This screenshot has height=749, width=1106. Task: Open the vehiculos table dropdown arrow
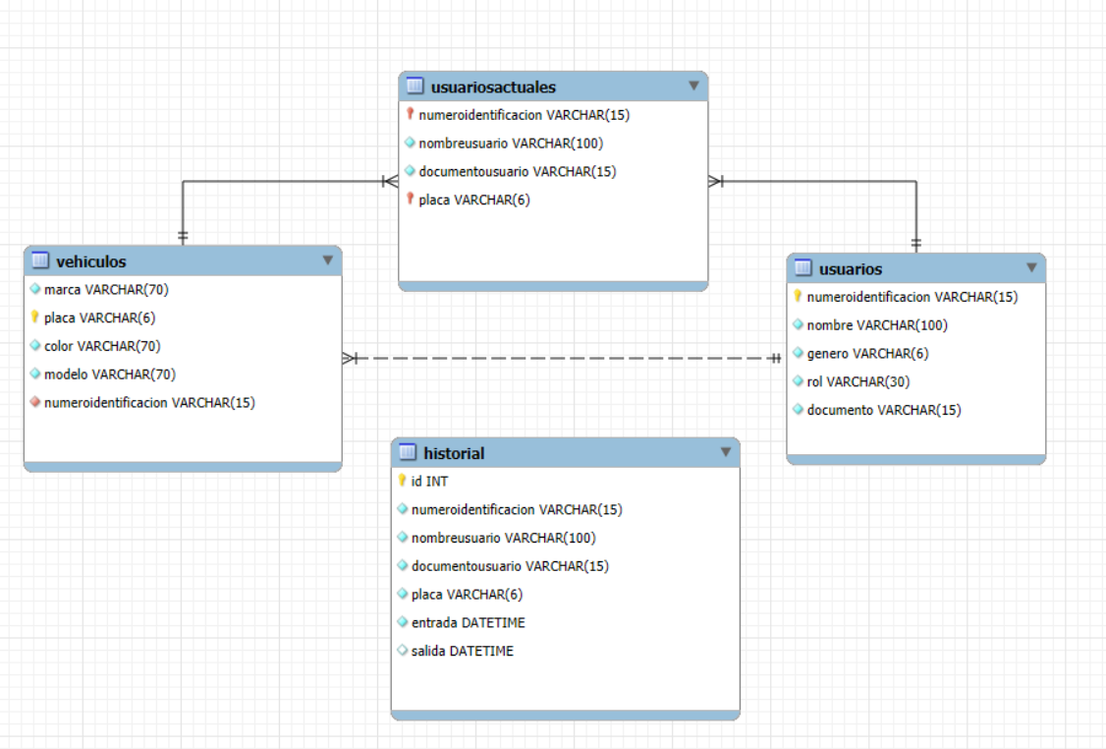pos(328,260)
